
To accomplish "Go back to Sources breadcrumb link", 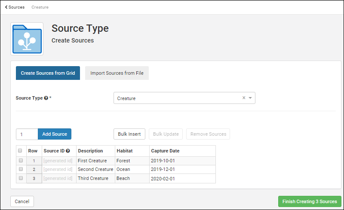I will 16,7.
